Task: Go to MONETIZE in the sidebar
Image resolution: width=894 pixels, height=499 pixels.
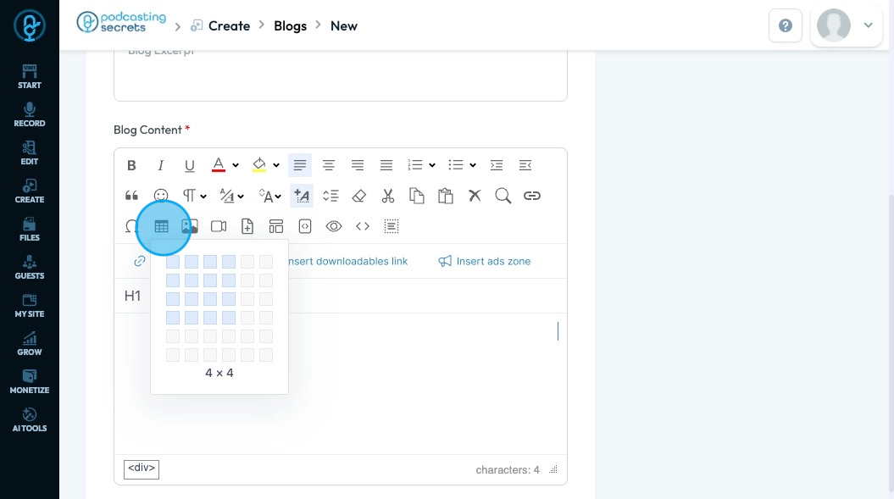Action: click(30, 381)
